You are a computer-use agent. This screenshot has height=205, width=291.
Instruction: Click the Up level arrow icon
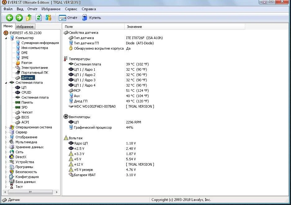[x=29, y=18]
